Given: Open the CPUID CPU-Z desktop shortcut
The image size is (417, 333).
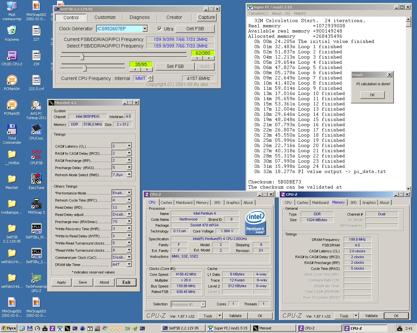Looking at the screenshot, I should pos(12,58).
